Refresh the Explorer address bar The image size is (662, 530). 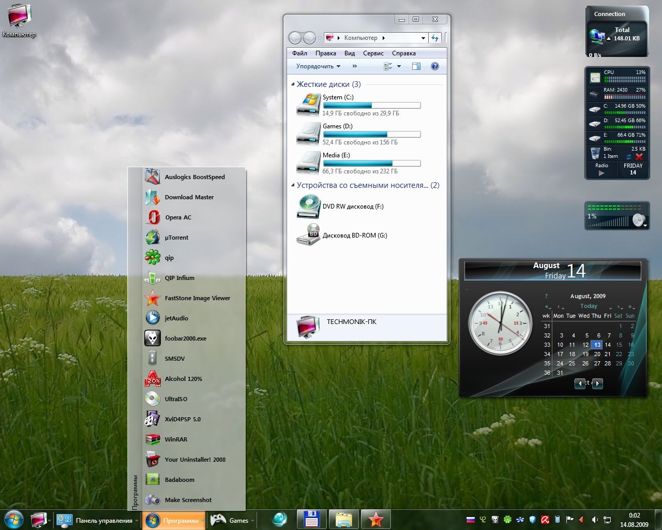435,38
